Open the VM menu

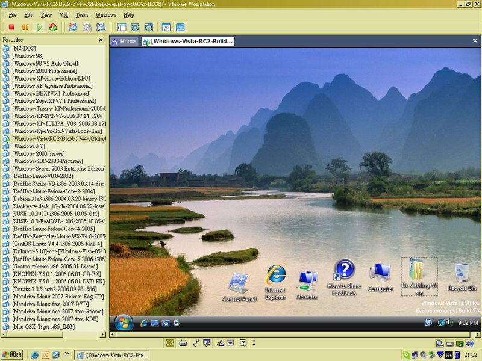64,15
